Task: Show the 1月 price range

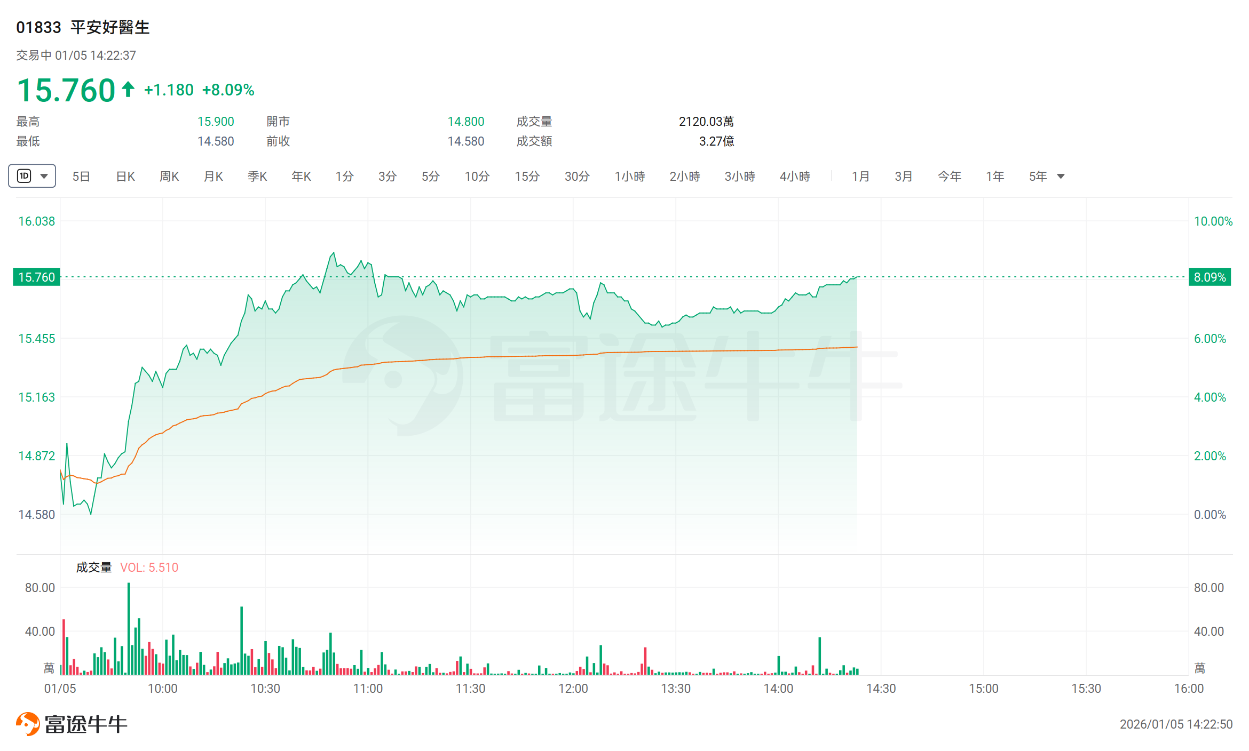Action: pyautogui.click(x=860, y=177)
